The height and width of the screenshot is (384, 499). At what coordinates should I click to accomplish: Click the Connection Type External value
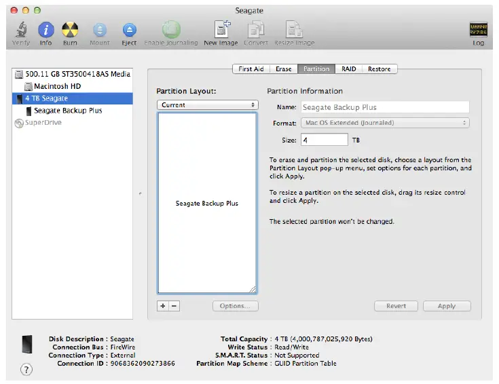click(123, 355)
